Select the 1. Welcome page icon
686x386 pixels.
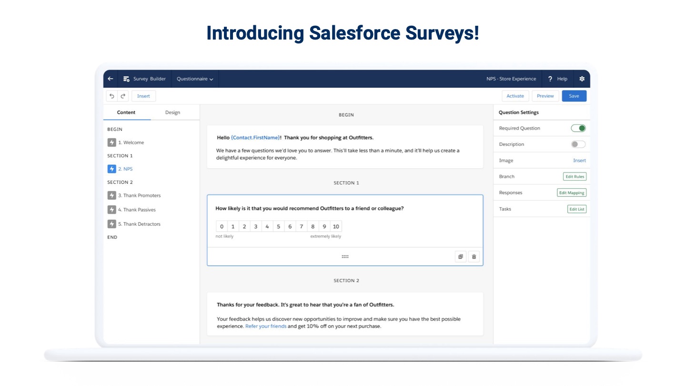click(x=111, y=142)
